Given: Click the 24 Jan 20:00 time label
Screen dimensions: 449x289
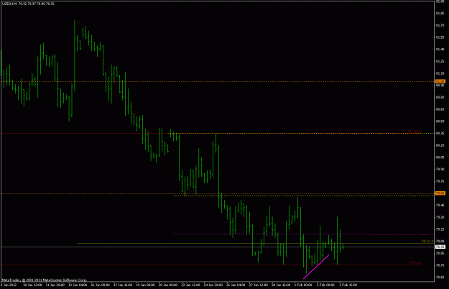Looking at the screenshot, I should [x=213, y=285].
